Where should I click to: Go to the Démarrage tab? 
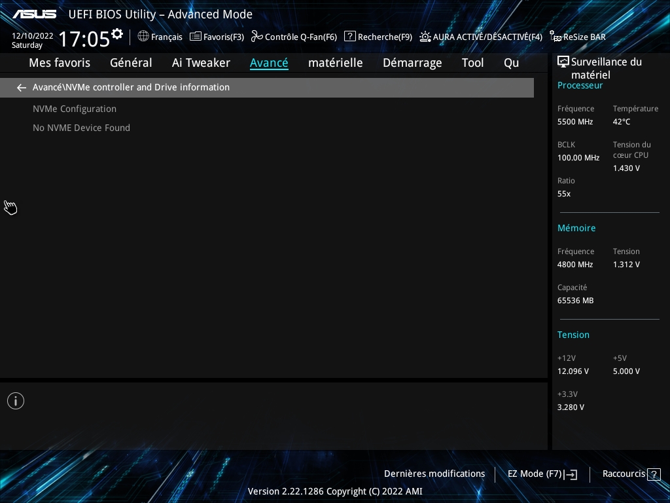pyautogui.click(x=412, y=63)
